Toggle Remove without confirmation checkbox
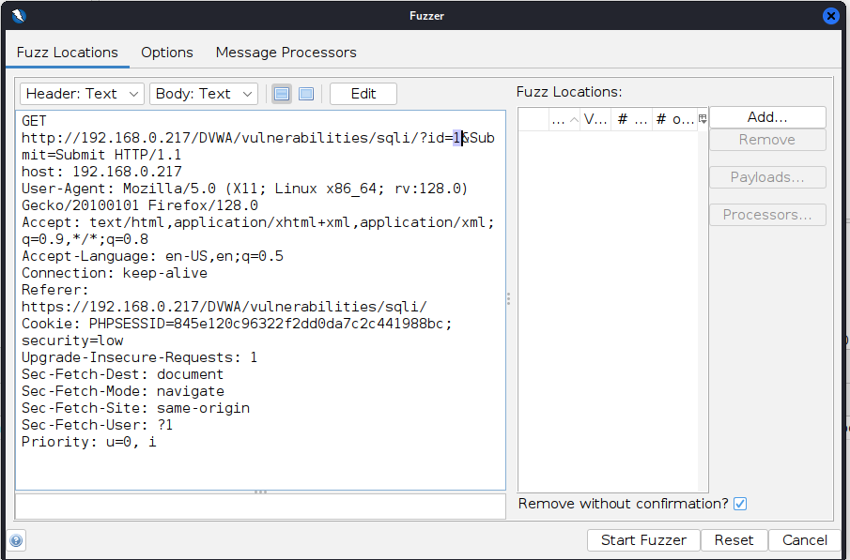Screen dimensions: 850x560 point(740,504)
